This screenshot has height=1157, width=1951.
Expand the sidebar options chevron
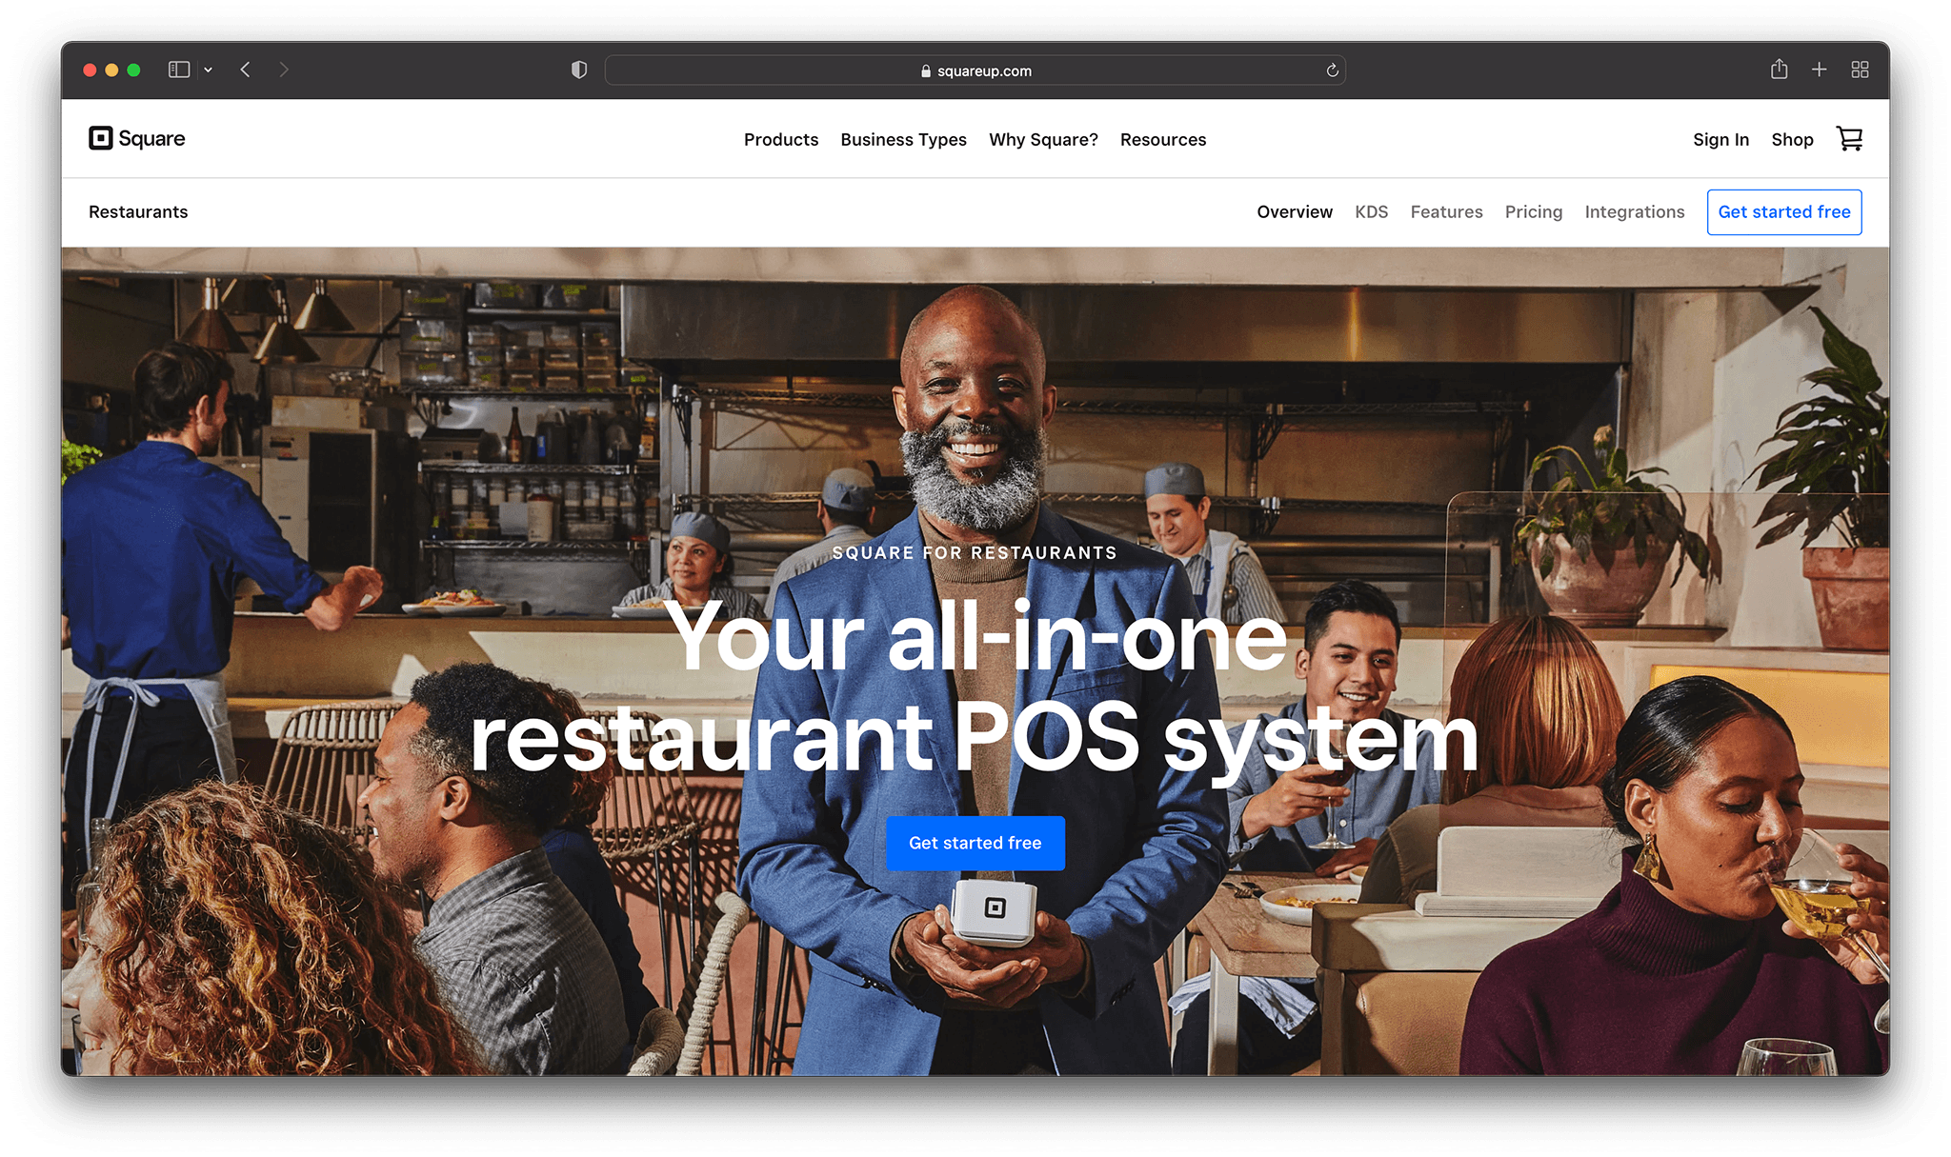click(210, 70)
